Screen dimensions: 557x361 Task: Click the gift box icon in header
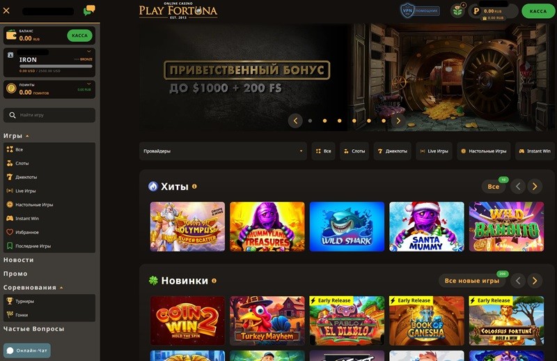click(457, 11)
